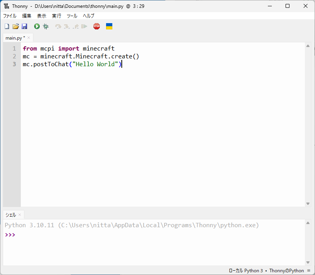Create a new file with toolbar icon
Viewport: 315px width, 275px height.
[7, 26]
